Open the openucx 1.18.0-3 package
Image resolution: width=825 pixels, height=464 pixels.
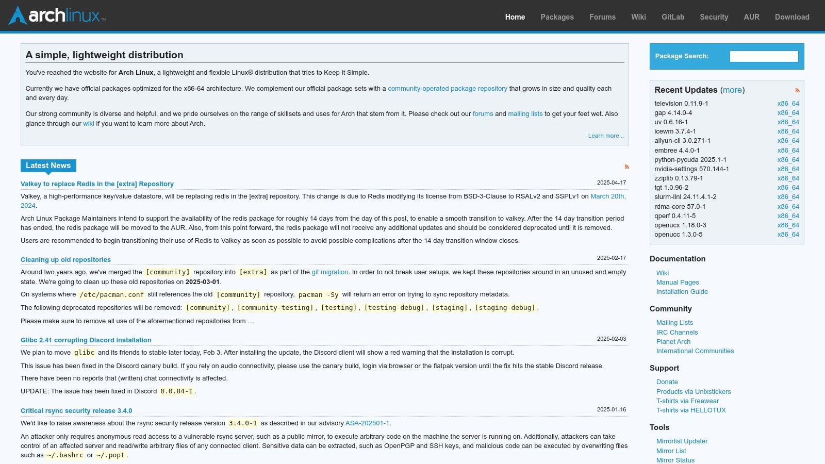680,225
